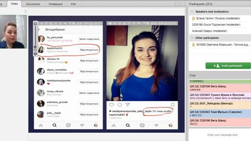Click andriana_grunda profile avatar

coord(41,103)
